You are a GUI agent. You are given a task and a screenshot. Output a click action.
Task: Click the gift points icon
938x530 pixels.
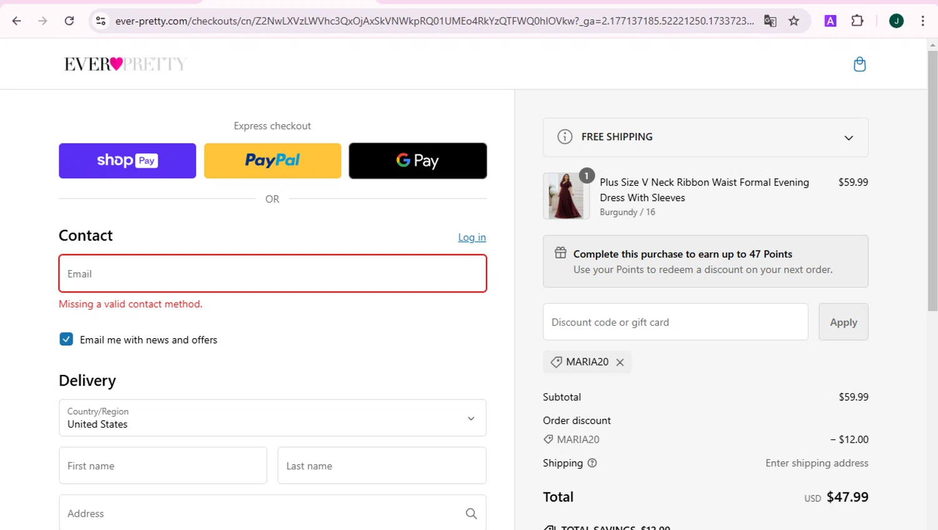click(560, 252)
